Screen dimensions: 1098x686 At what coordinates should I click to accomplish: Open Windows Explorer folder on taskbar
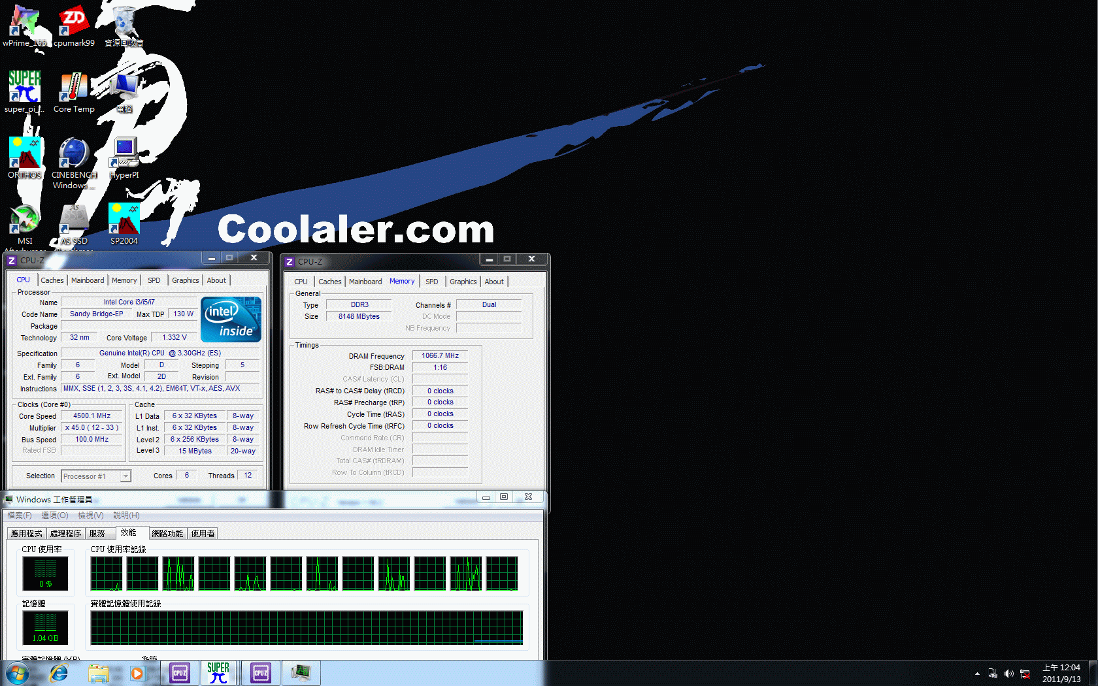coord(99,673)
